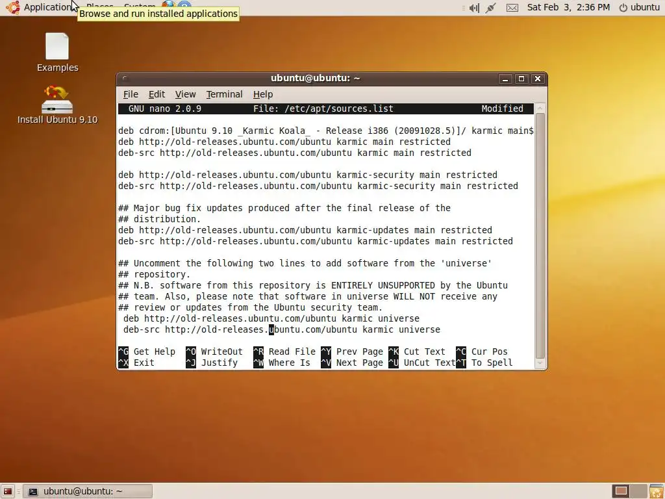Click the 'deb' karmic-security line

[308, 175]
